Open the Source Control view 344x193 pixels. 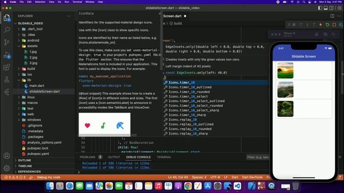[7, 42]
